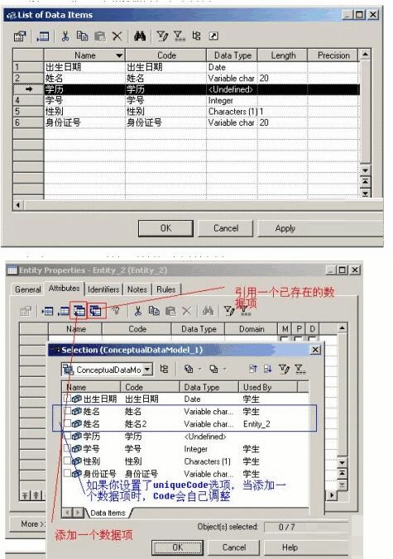Open ConceptualDataMo model dropdown
This screenshot has height=559, width=393.
click(x=147, y=370)
